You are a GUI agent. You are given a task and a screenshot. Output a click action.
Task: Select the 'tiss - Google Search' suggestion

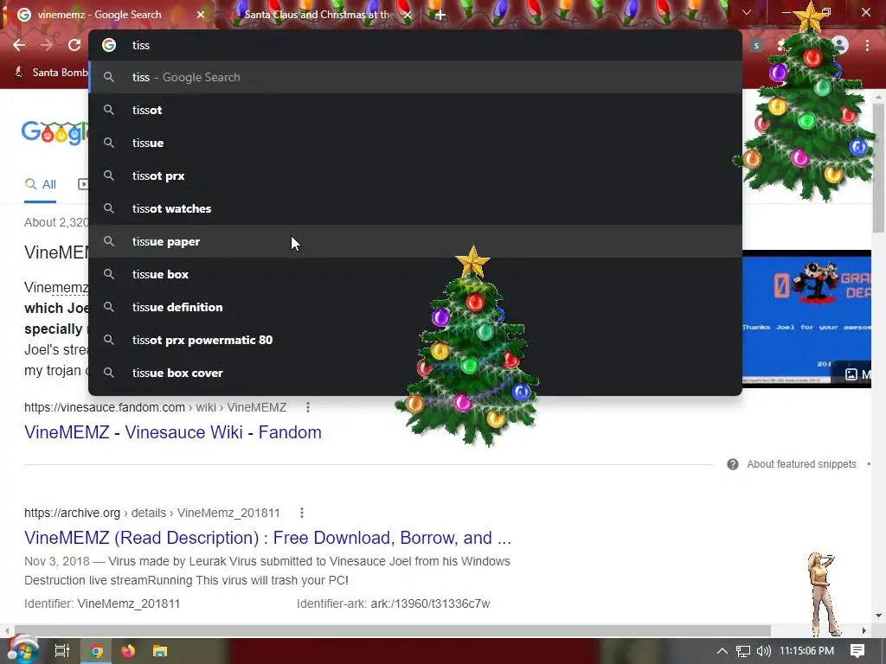click(415, 77)
